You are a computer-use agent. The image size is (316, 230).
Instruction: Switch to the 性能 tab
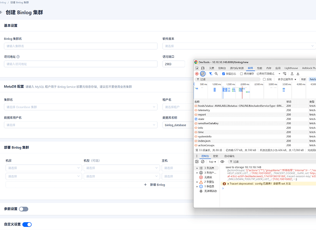[x=260, y=68]
